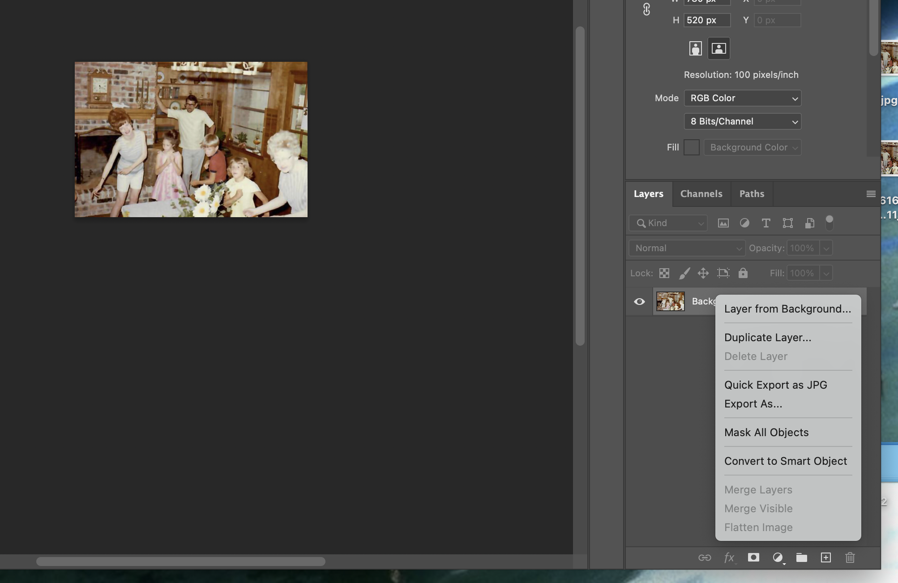Create a new layer with plus icon
Viewport: 898px width, 583px height.
(825, 557)
